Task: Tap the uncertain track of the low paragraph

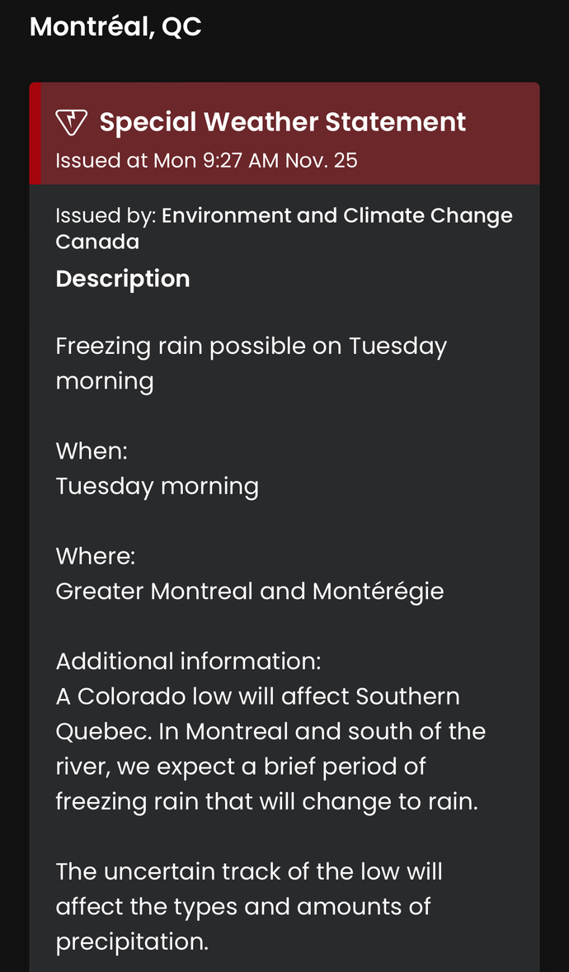Action: pyautogui.click(x=249, y=907)
